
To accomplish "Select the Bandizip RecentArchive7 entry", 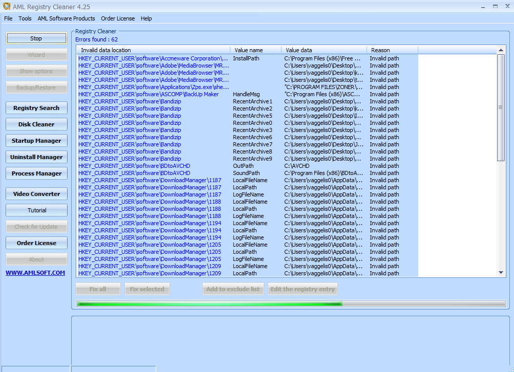I will (247, 144).
